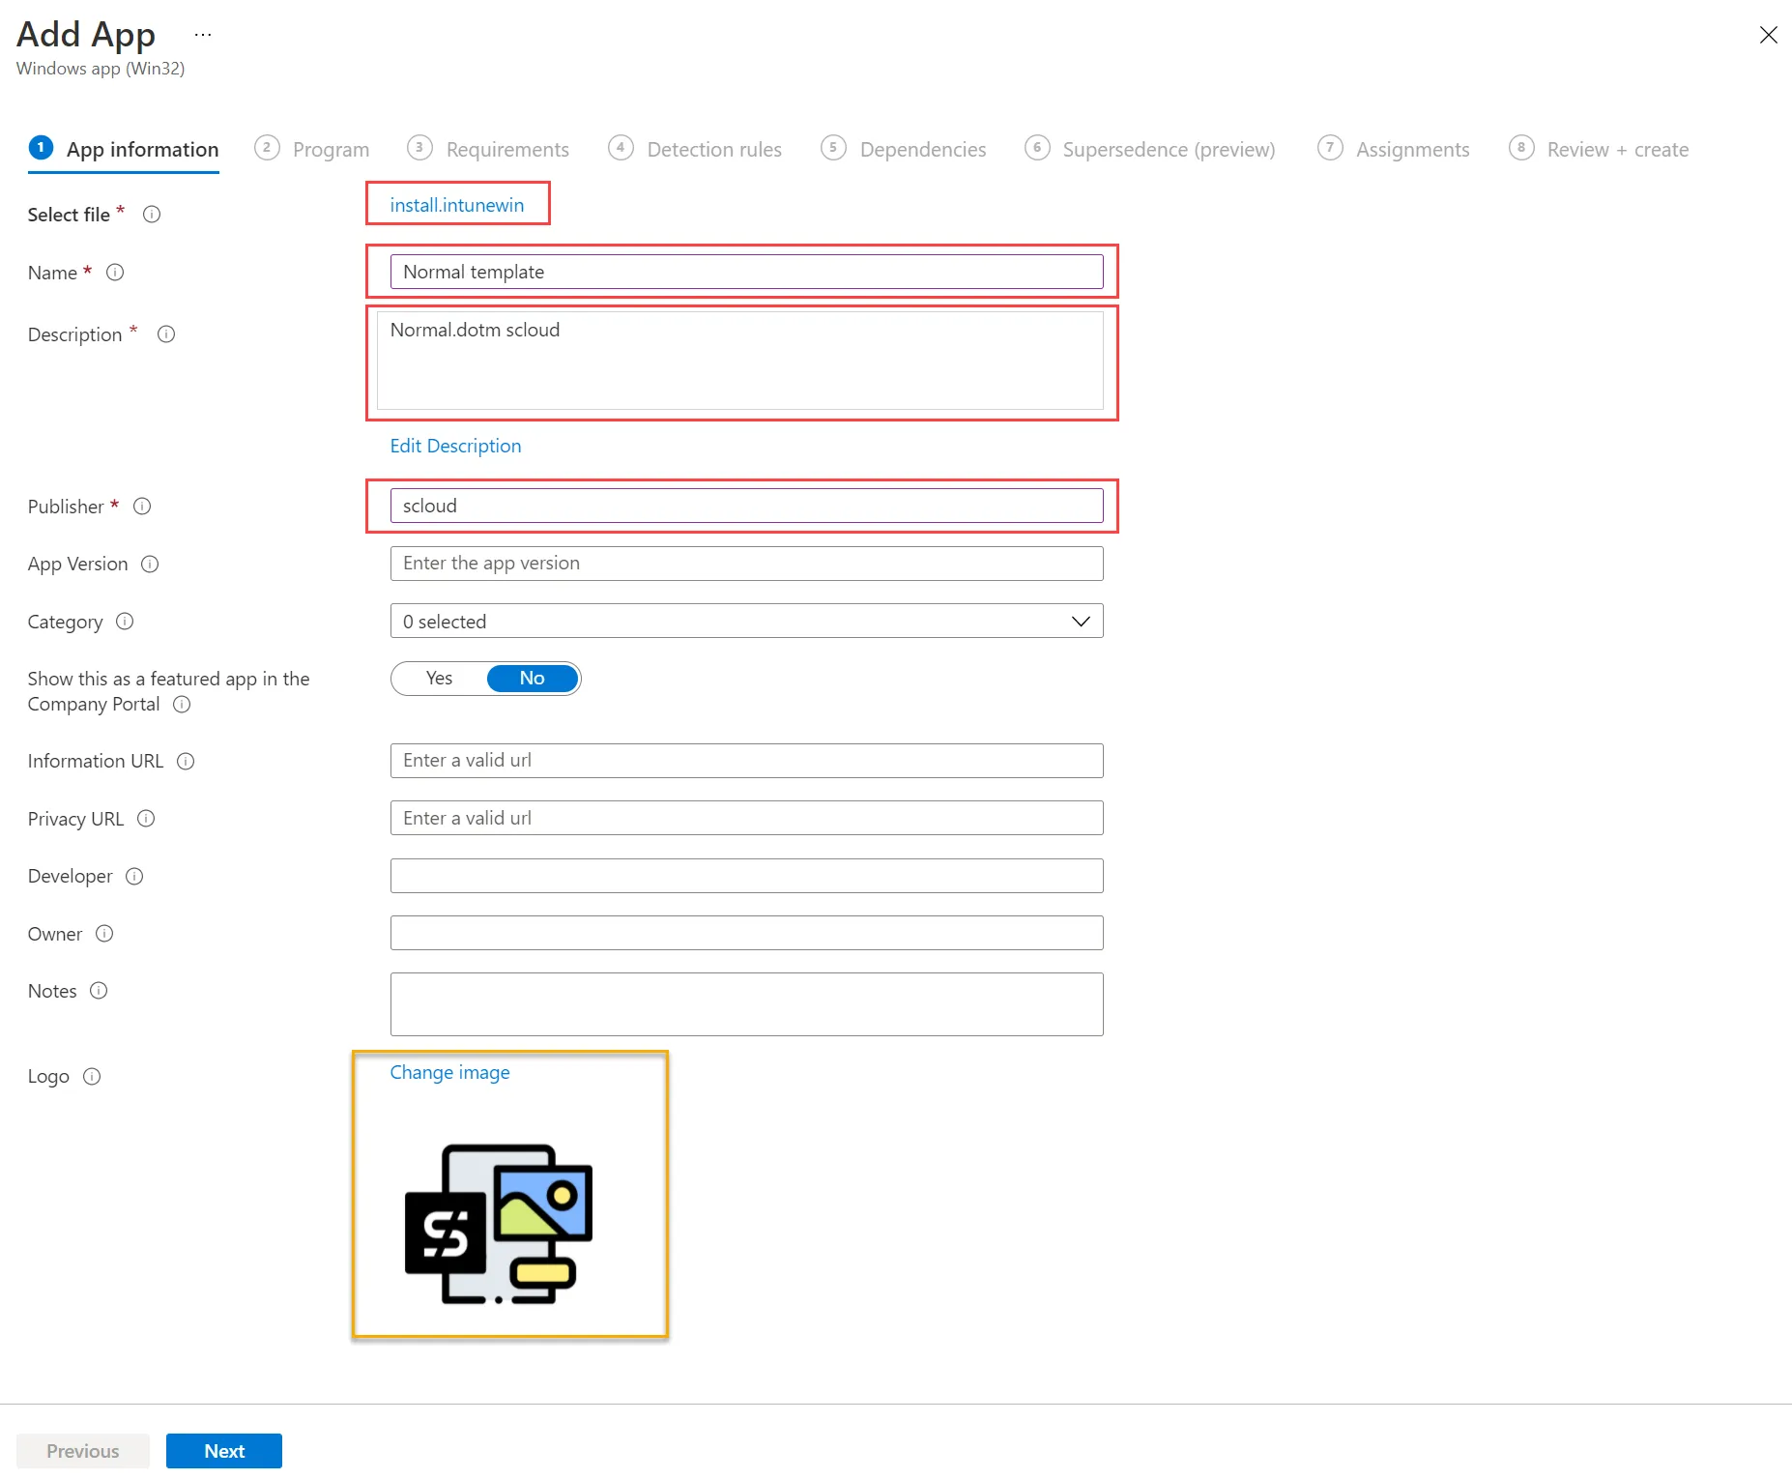Click the info icon beside Privacy URL

click(x=146, y=819)
